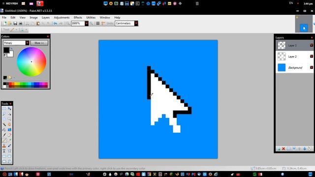This screenshot has width=315, height=177.
Task: Click the Zoom In toolbar icon
Action: coord(92,24)
